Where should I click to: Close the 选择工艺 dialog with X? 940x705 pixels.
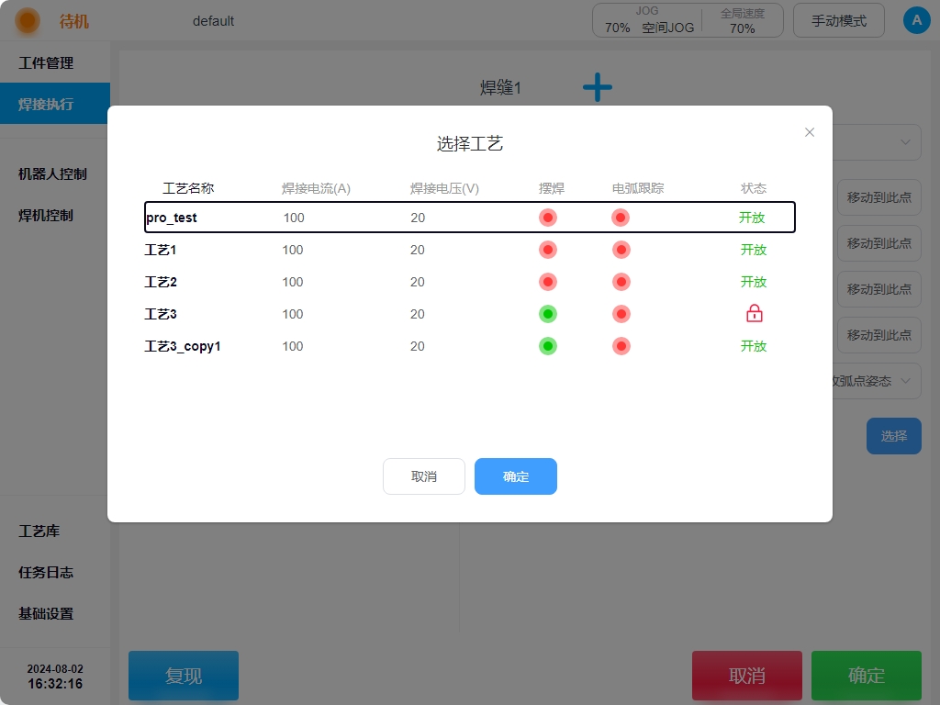point(810,132)
